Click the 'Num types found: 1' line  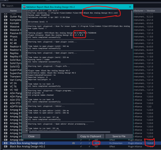37,28
